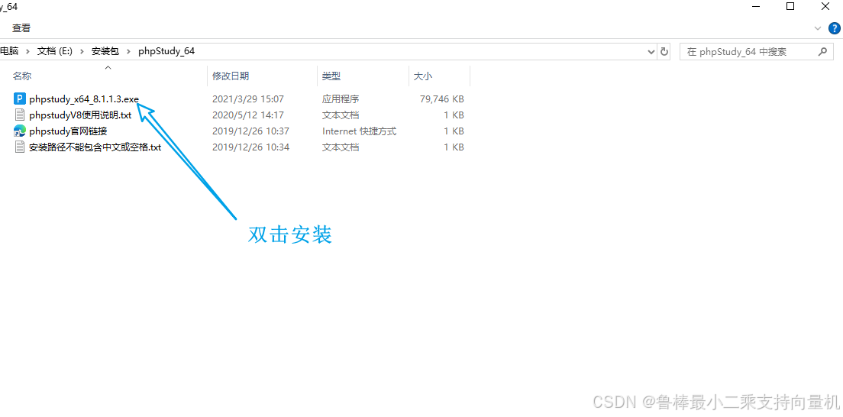Expand the breadcrumb arrow after 安装包
Viewport: 843px width, 417px height.
[x=128, y=52]
